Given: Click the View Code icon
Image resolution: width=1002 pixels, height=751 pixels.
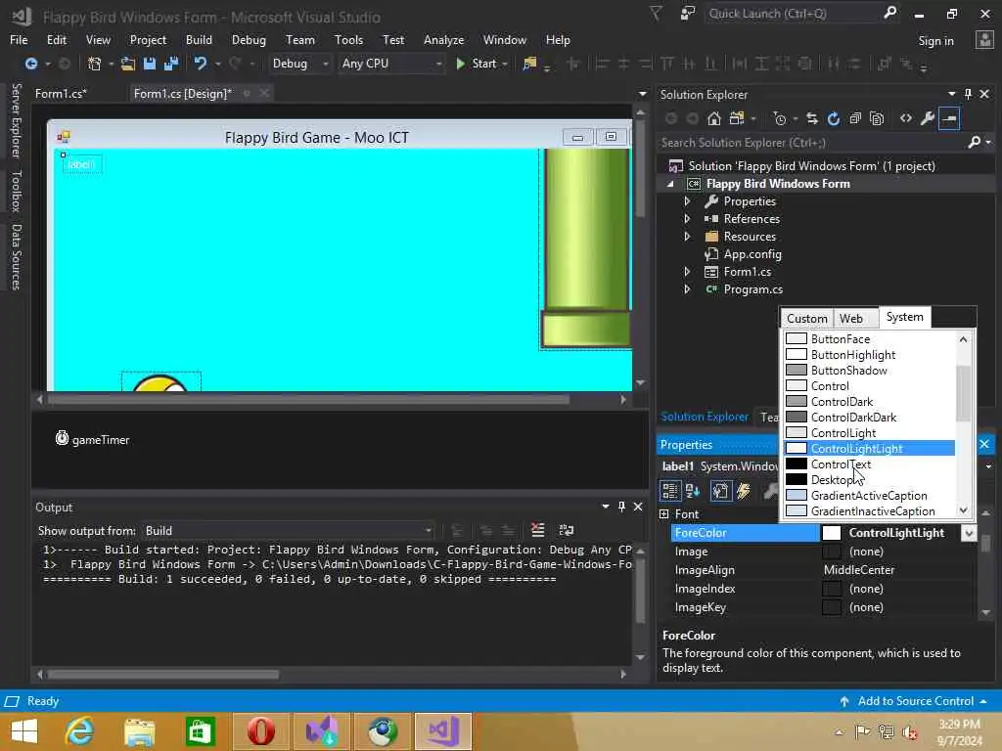Looking at the screenshot, I should click(x=905, y=118).
